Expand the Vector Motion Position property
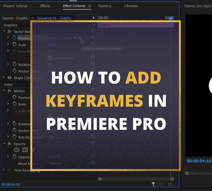This screenshot has width=212, height=191. tap(8, 38)
